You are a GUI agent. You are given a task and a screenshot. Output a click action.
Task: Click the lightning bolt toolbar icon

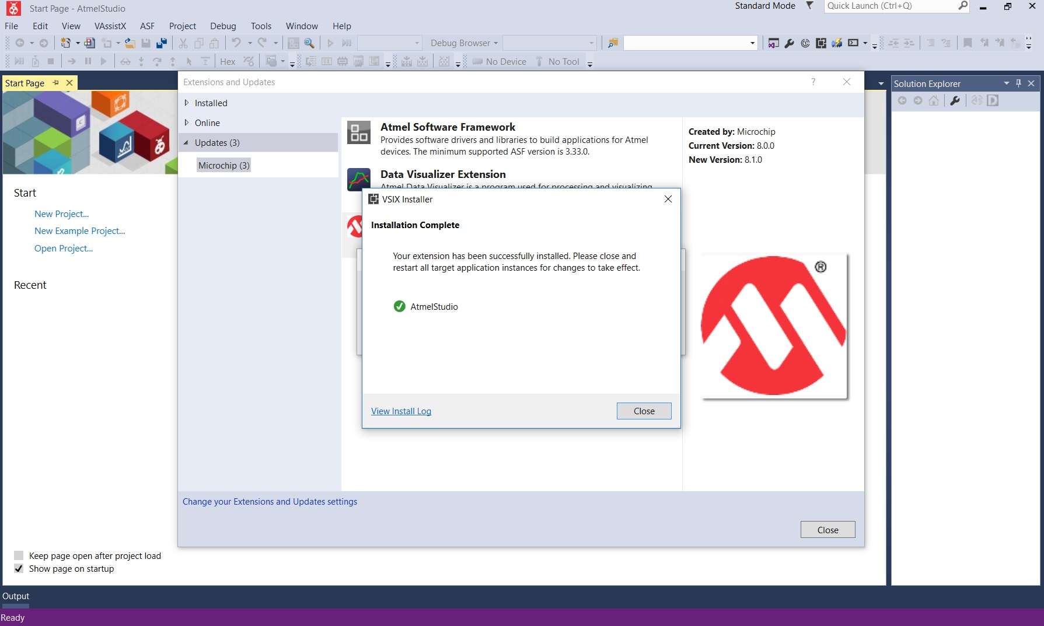pyautogui.click(x=837, y=43)
